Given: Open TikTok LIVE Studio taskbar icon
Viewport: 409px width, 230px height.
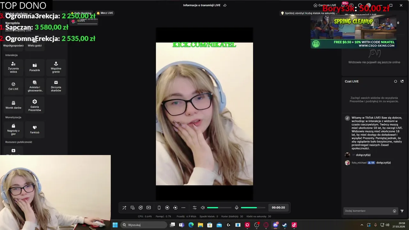Looking at the screenshot, I should pos(294,225).
